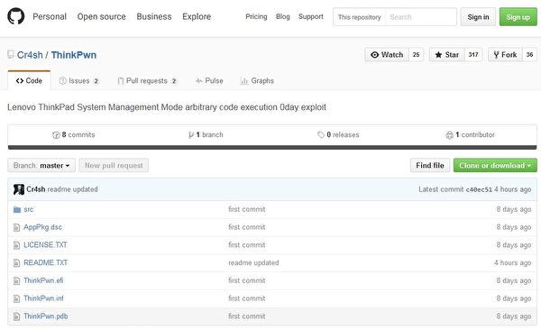Go to the Business page

[154, 16]
